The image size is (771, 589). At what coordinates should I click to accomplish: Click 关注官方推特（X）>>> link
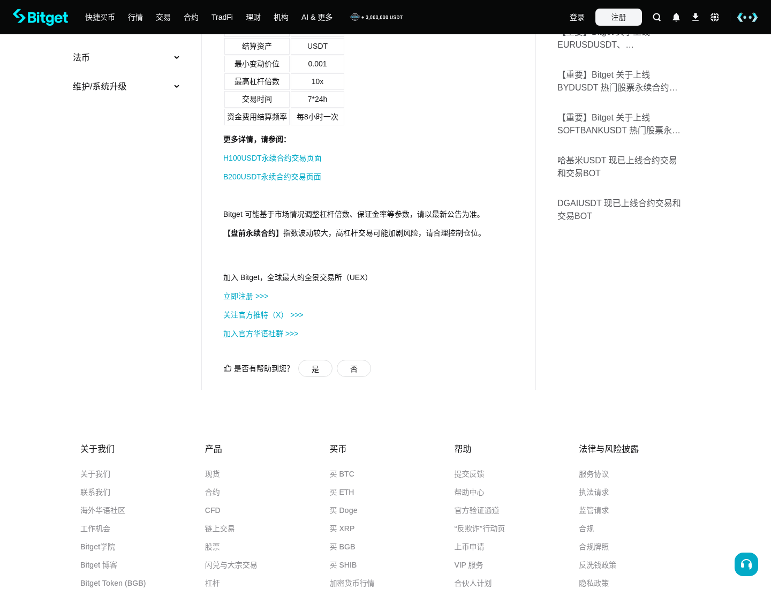click(x=263, y=315)
